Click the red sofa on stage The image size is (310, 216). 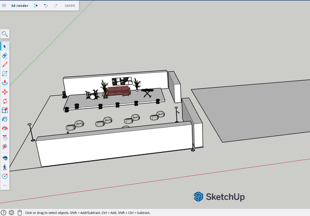(x=118, y=91)
